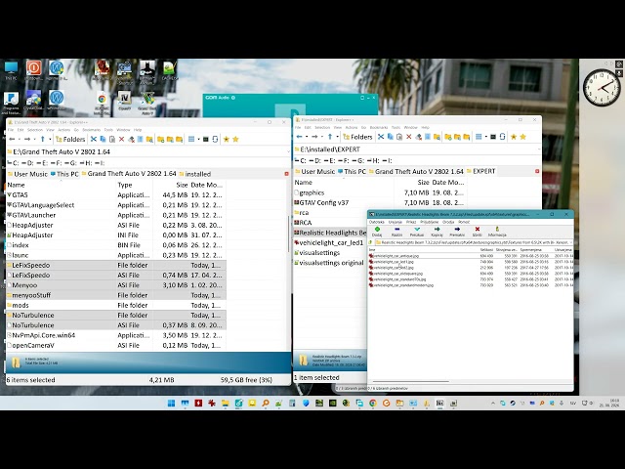
Task: Click Views grid icon in right Explorer++ toolbar
Action: coord(479,137)
